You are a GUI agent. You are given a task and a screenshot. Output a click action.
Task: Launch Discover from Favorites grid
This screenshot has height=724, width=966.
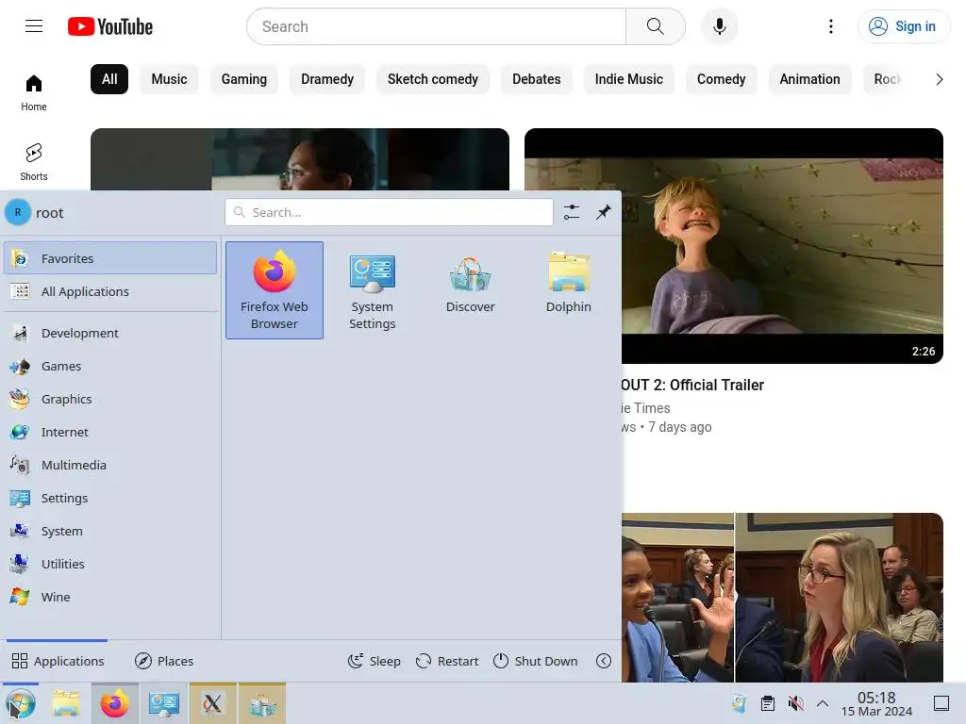[470, 283]
